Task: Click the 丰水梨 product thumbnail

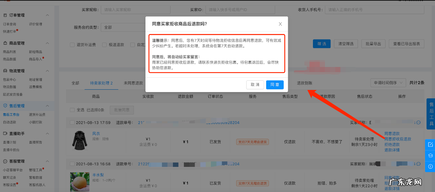Action: pos(80,182)
